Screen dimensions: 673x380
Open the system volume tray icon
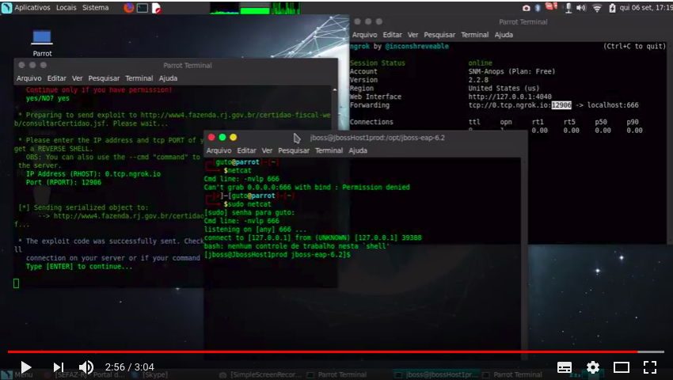581,8
